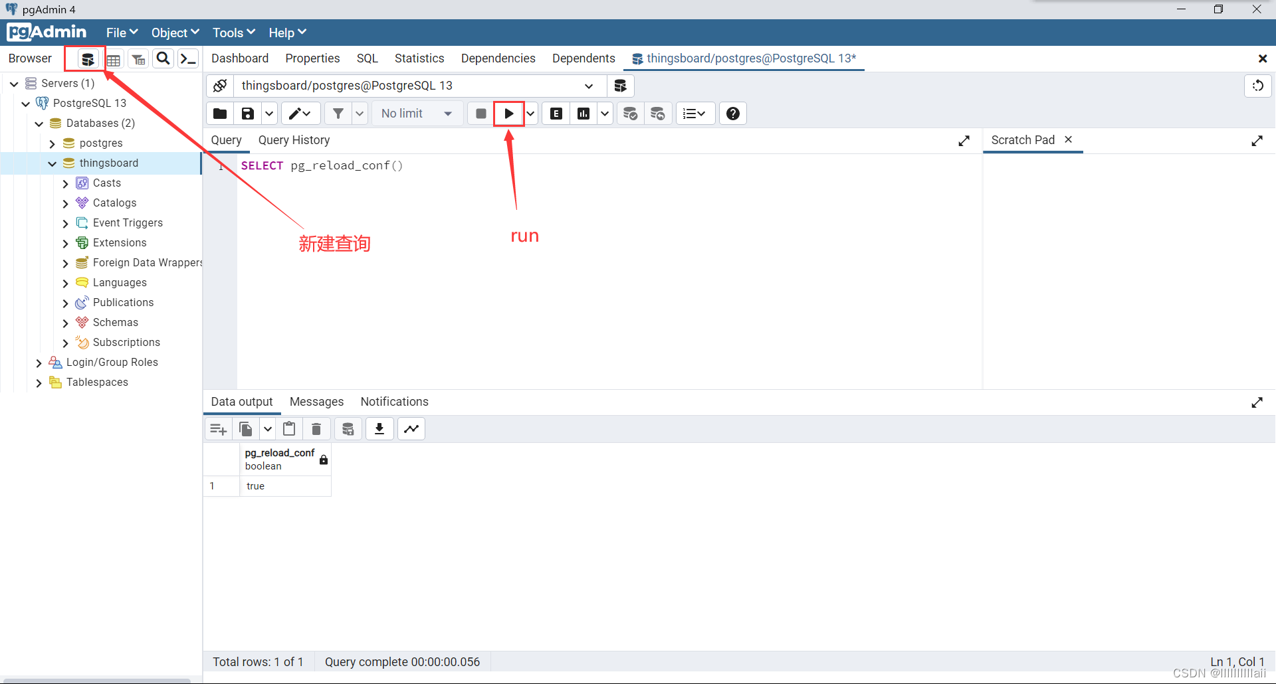Click the Edit pencil icon
This screenshot has width=1276, height=684.
[300, 114]
